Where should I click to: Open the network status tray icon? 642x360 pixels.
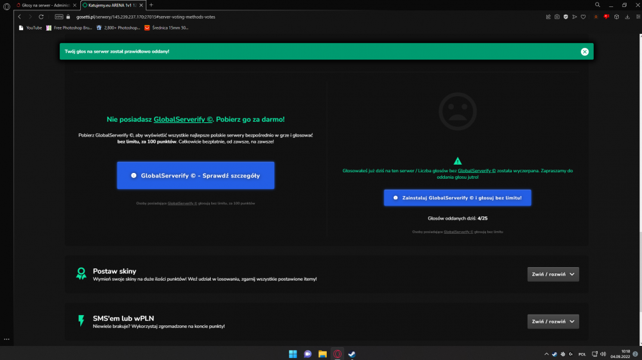[x=594, y=354]
